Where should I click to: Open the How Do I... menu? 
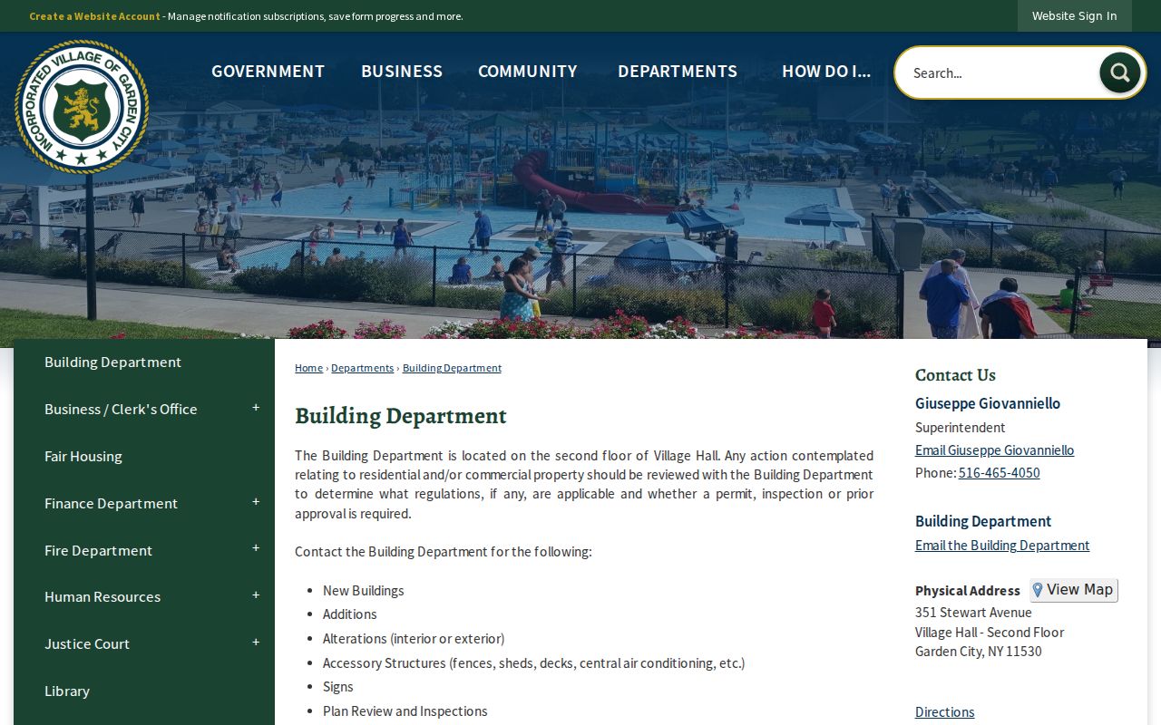pos(826,71)
